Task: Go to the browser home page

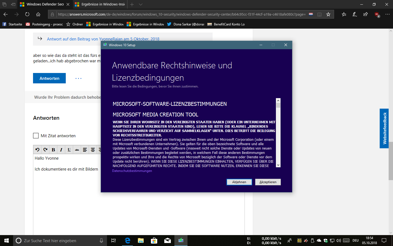Action: [x=38, y=14]
